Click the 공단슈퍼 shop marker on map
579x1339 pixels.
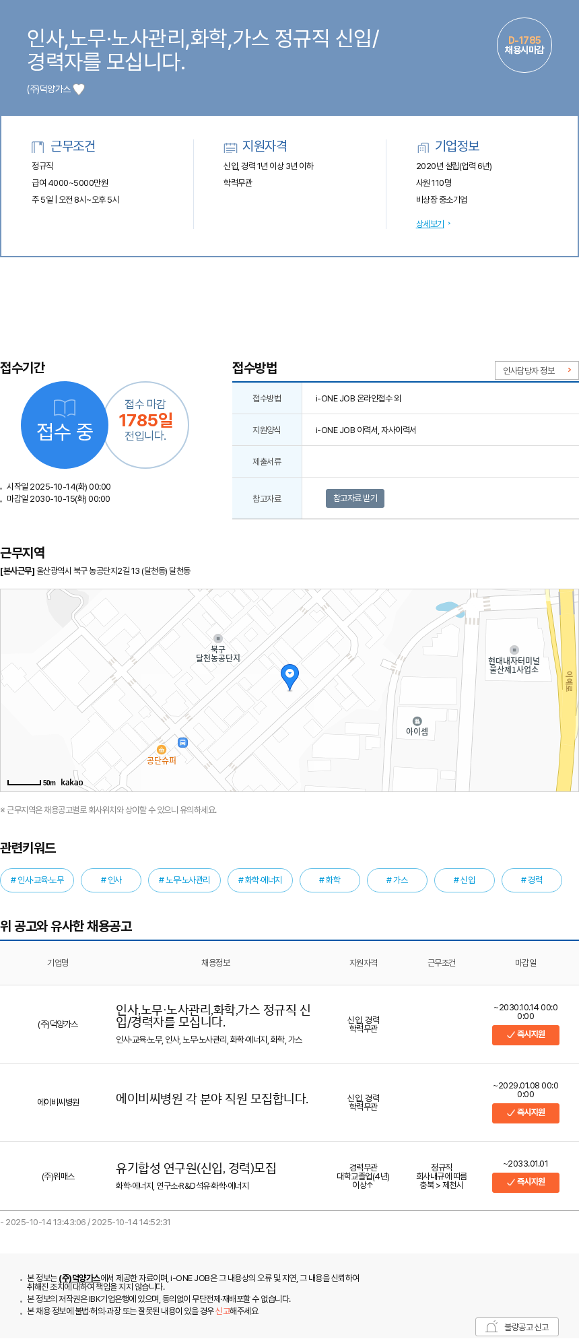click(162, 750)
